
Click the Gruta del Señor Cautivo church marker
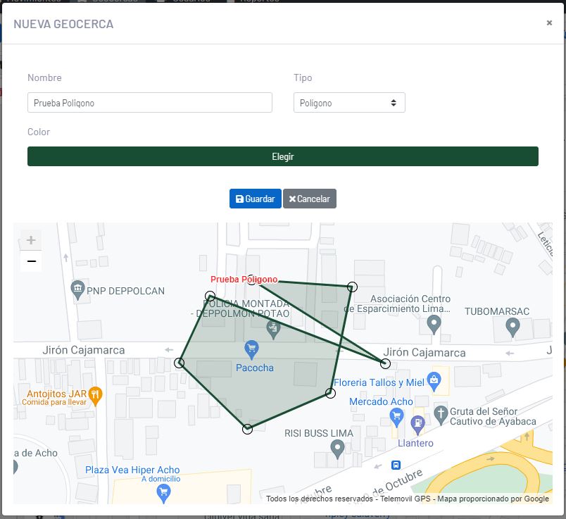pyautogui.click(x=441, y=415)
